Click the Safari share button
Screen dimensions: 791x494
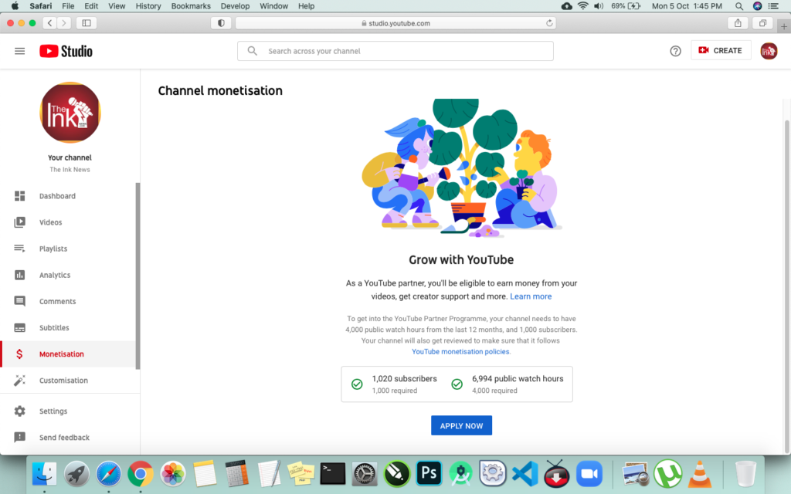point(738,23)
